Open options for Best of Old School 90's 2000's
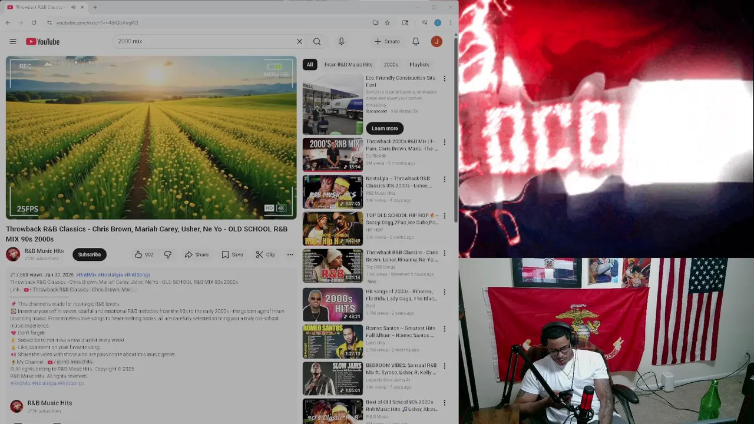This screenshot has width=754, height=424. pos(444,403)
